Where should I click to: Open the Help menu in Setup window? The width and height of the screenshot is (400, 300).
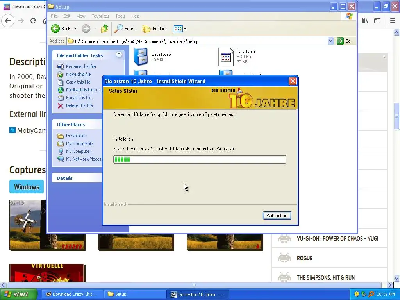[136, 16]
